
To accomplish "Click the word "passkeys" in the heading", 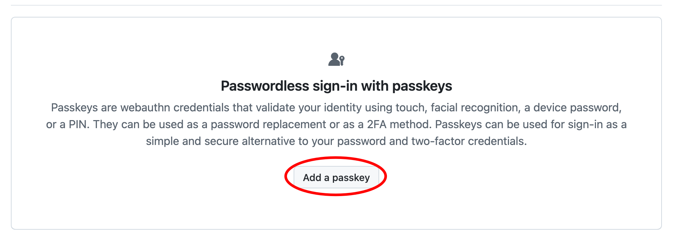I will click(x=422, y=86).
